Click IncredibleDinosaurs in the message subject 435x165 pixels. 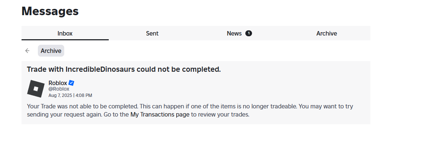pos(100,69)
